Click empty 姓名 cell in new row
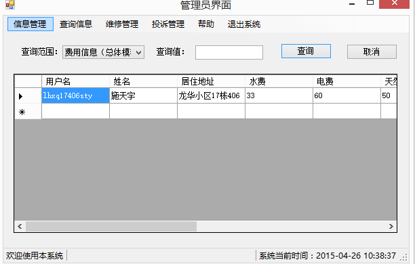Screen dimensions: 415x264 143,111
